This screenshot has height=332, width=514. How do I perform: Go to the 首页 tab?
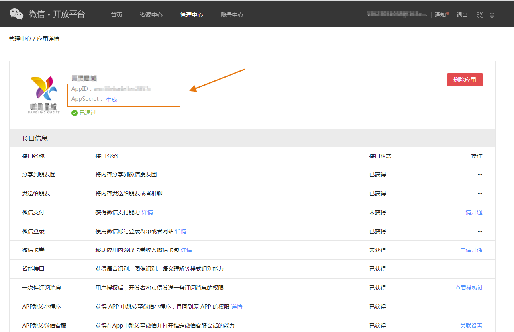click(116, 15)
